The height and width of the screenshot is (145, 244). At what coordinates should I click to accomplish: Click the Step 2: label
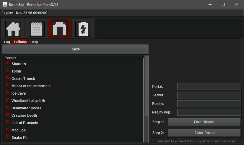pyautogui.click(x=158, y=133)
